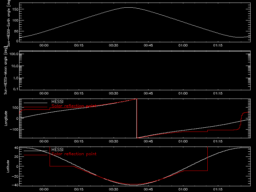Select 'HESSI' legend label in Longitude plot

pos(57,102)
